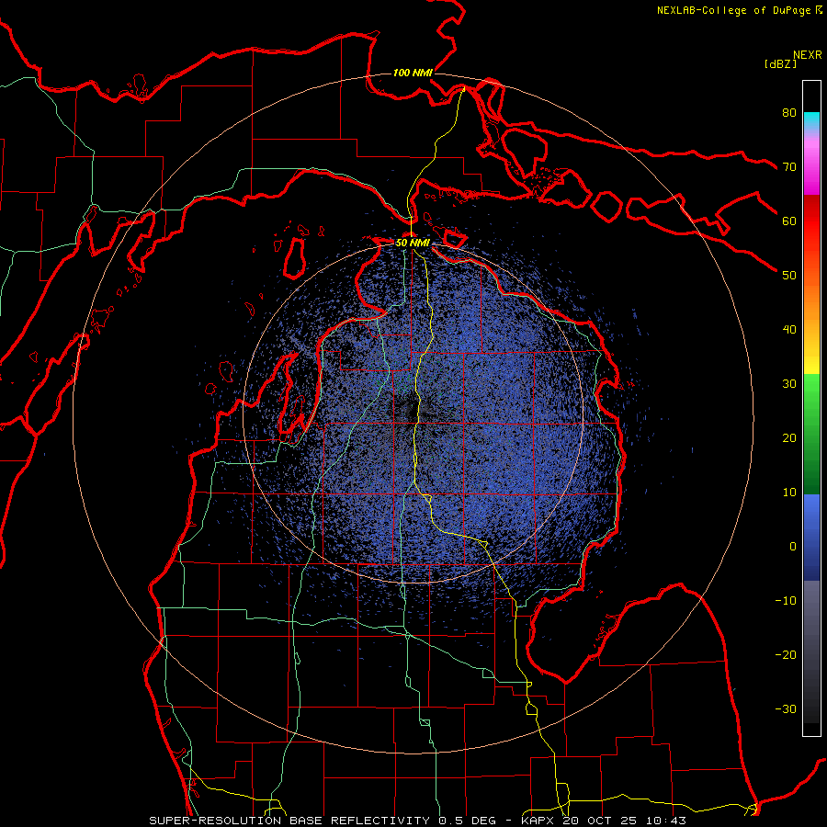The height and width of the screenshot is (827, 827).
Task: Click the 80 dBZ scale value
Action: [789, 113]
